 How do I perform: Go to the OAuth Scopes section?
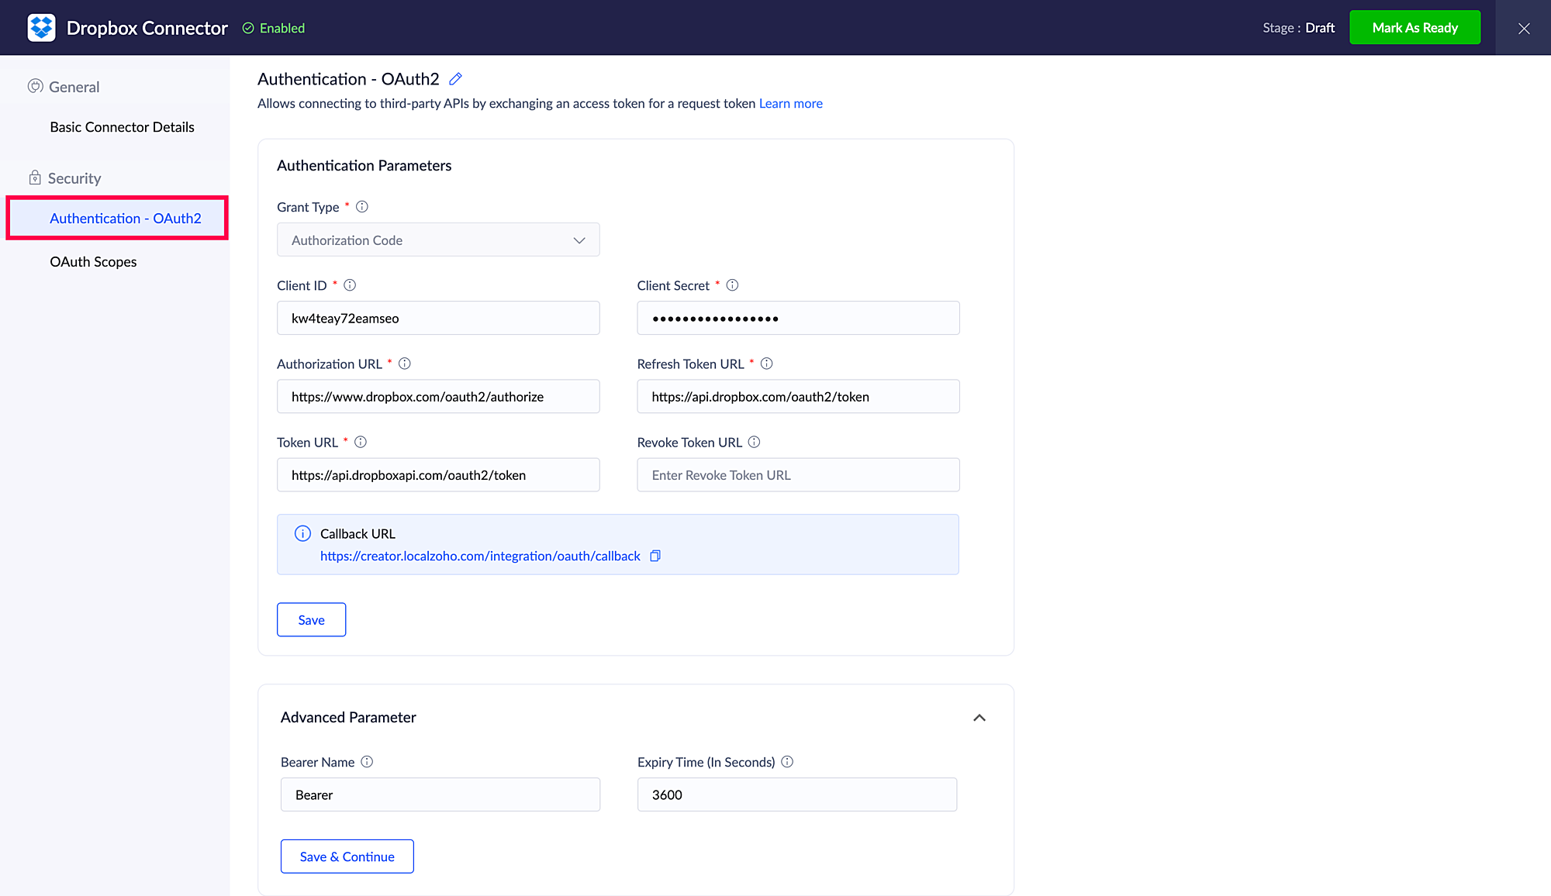pyautogui.click(x=93, y=262)
